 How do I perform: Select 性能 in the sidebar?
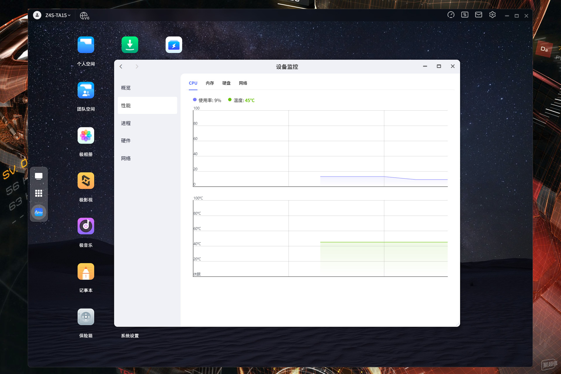coord(147,105)
